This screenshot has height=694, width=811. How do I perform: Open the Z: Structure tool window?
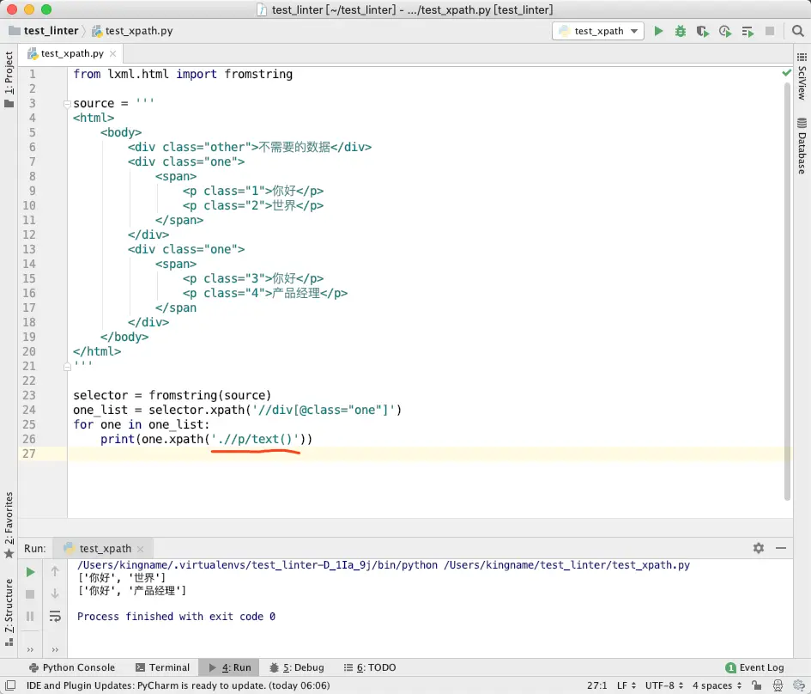(x=9, y=606)
